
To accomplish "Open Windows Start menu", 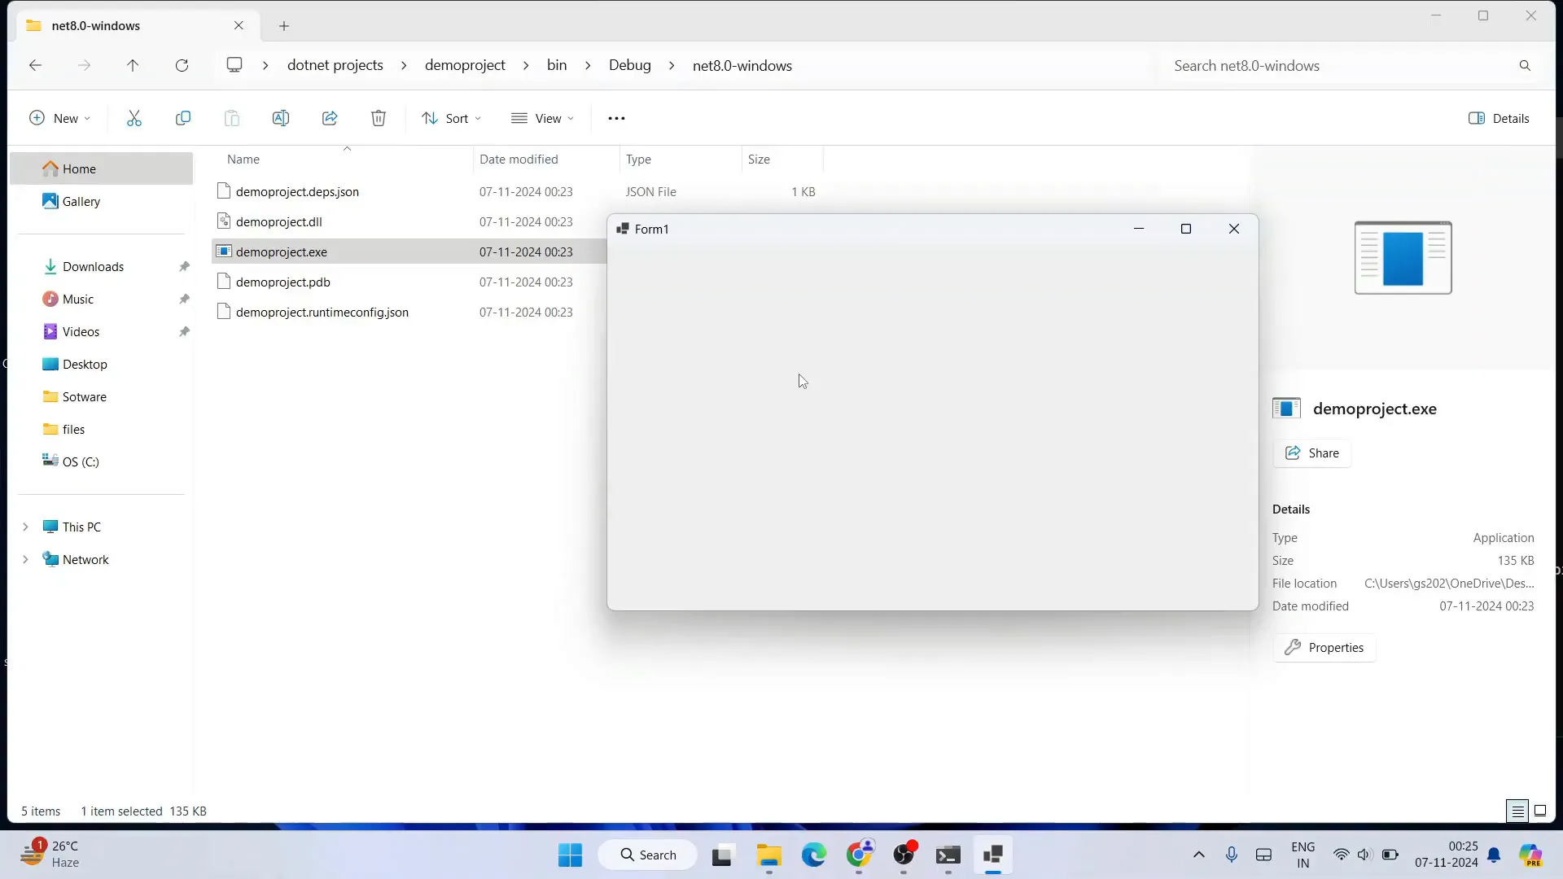I will pyautogui.click(x=570, y=855).
